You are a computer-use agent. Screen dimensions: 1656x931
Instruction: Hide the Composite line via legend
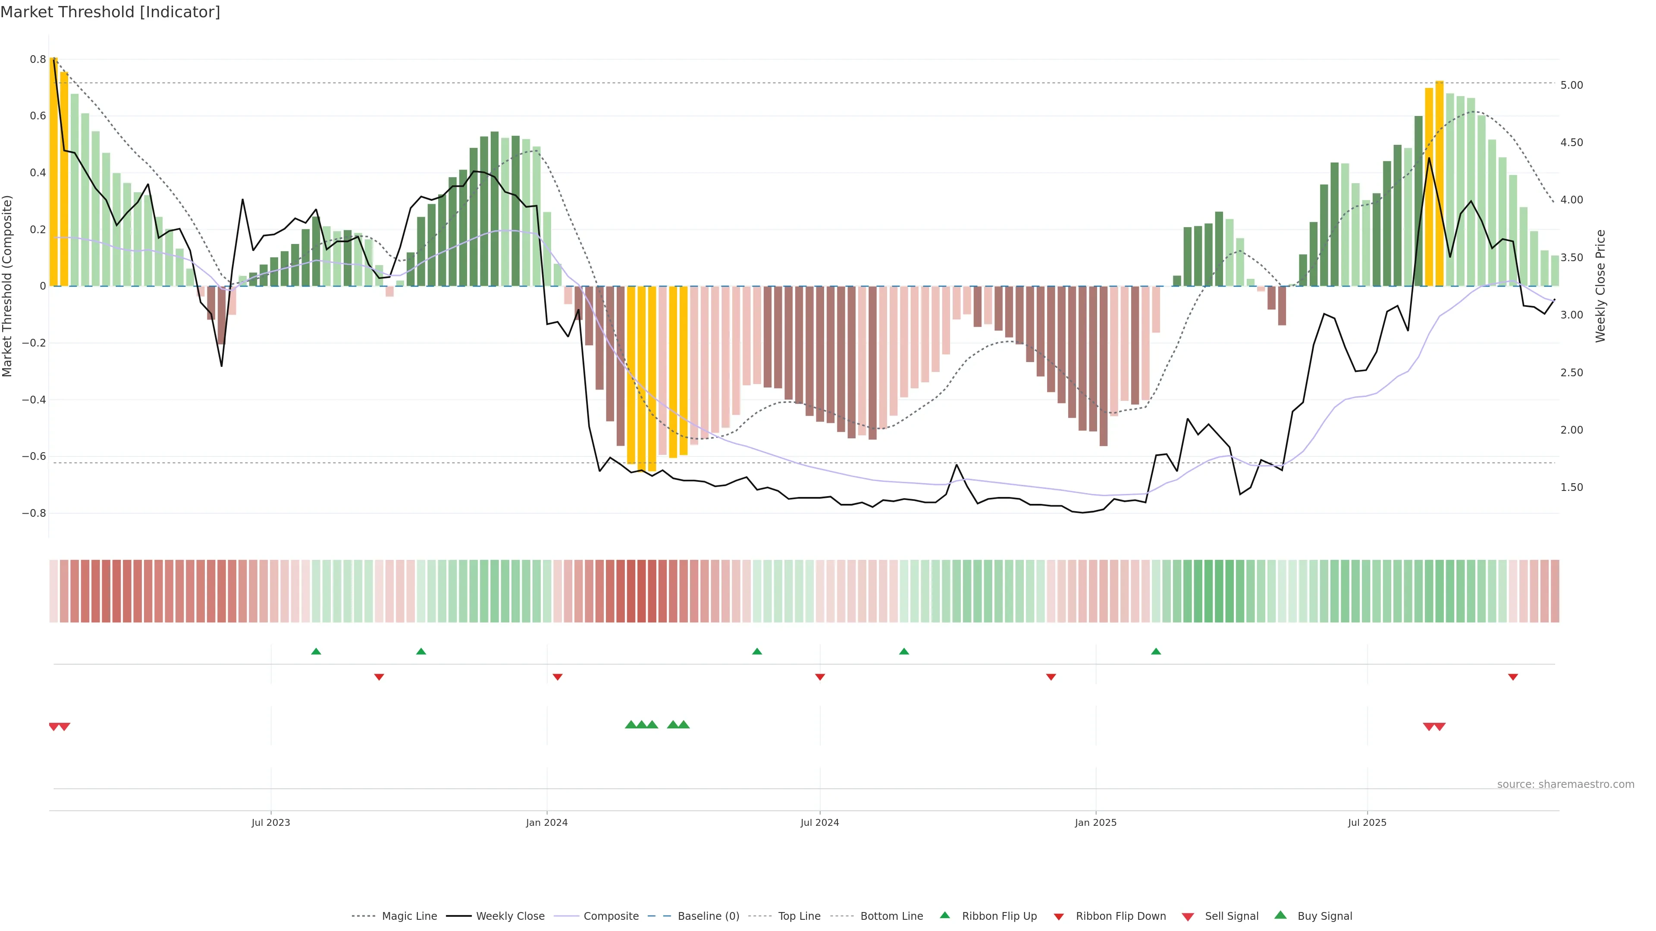click(x=611, y=915)
